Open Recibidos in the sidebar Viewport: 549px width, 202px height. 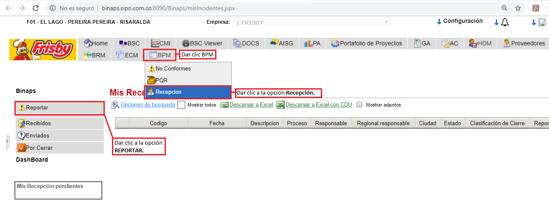pos(59,123)
